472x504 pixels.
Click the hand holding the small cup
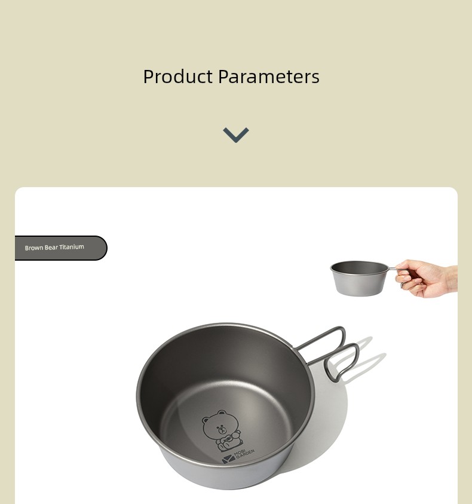coord(426,279)
